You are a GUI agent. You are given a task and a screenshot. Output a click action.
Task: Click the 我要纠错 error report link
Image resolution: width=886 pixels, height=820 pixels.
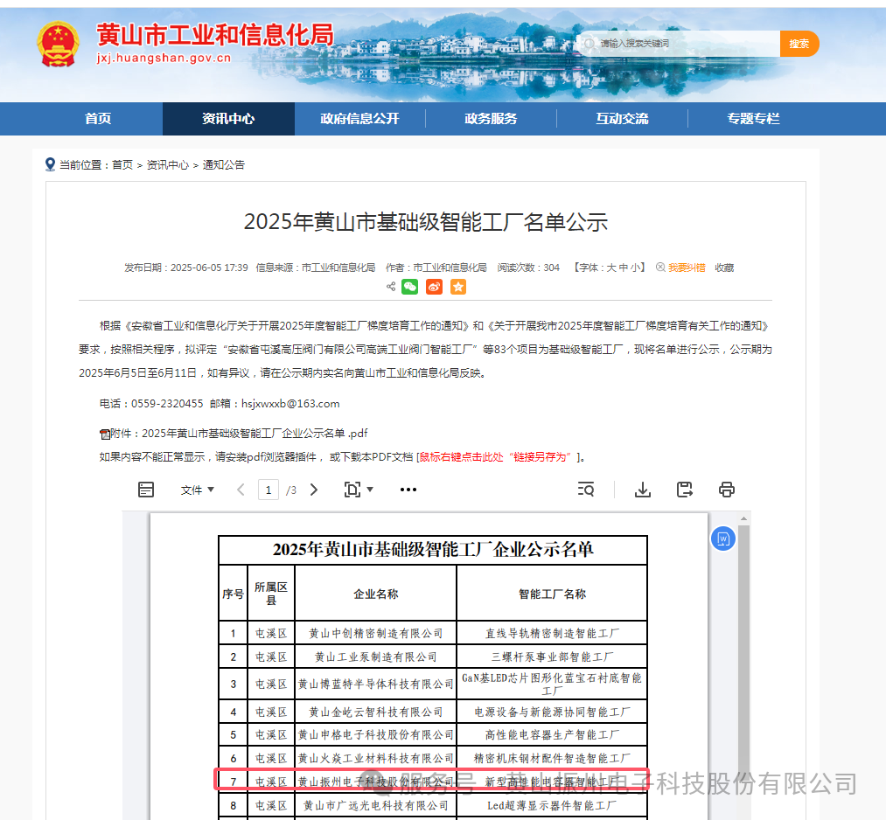(x=687, y=268)
